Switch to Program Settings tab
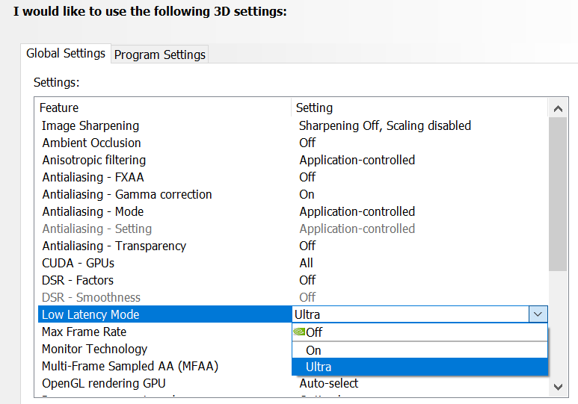 (x=160, y=55)
